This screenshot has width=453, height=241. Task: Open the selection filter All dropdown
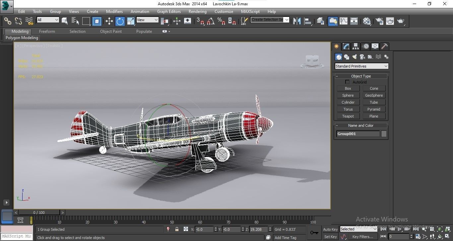[x=48, y=20]
